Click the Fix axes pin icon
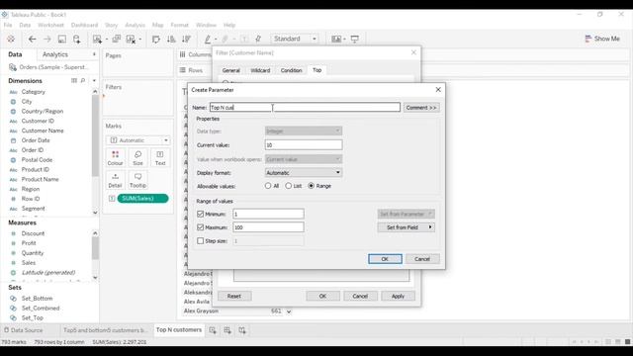This screenshot has height=356, width=633. click(x=258, y=39)
